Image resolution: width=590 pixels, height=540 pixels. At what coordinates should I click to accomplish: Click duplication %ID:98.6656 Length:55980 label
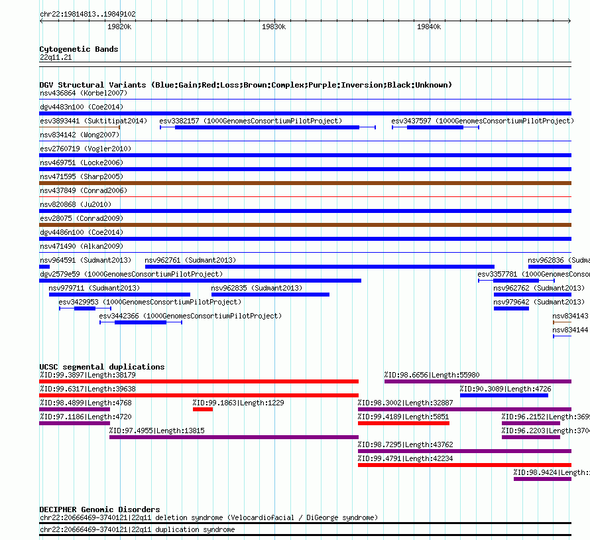[432, 375]
